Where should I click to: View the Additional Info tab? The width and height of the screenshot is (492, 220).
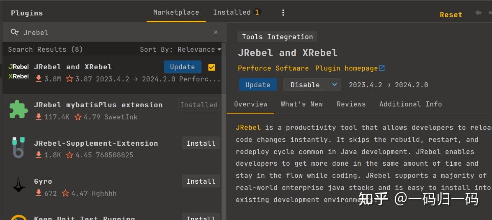[410, 104]
